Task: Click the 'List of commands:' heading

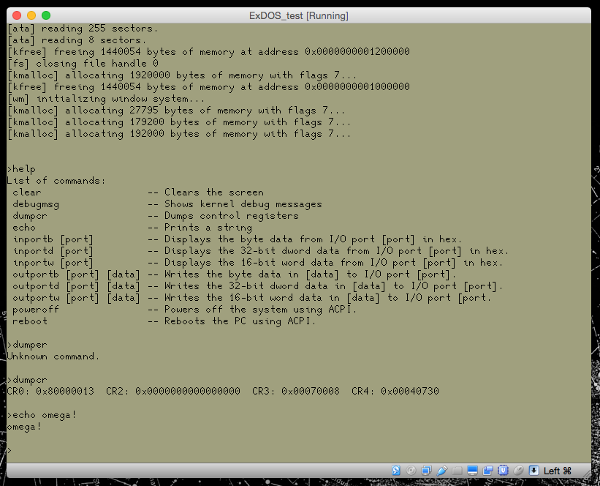Action: [x=56, y=181]
